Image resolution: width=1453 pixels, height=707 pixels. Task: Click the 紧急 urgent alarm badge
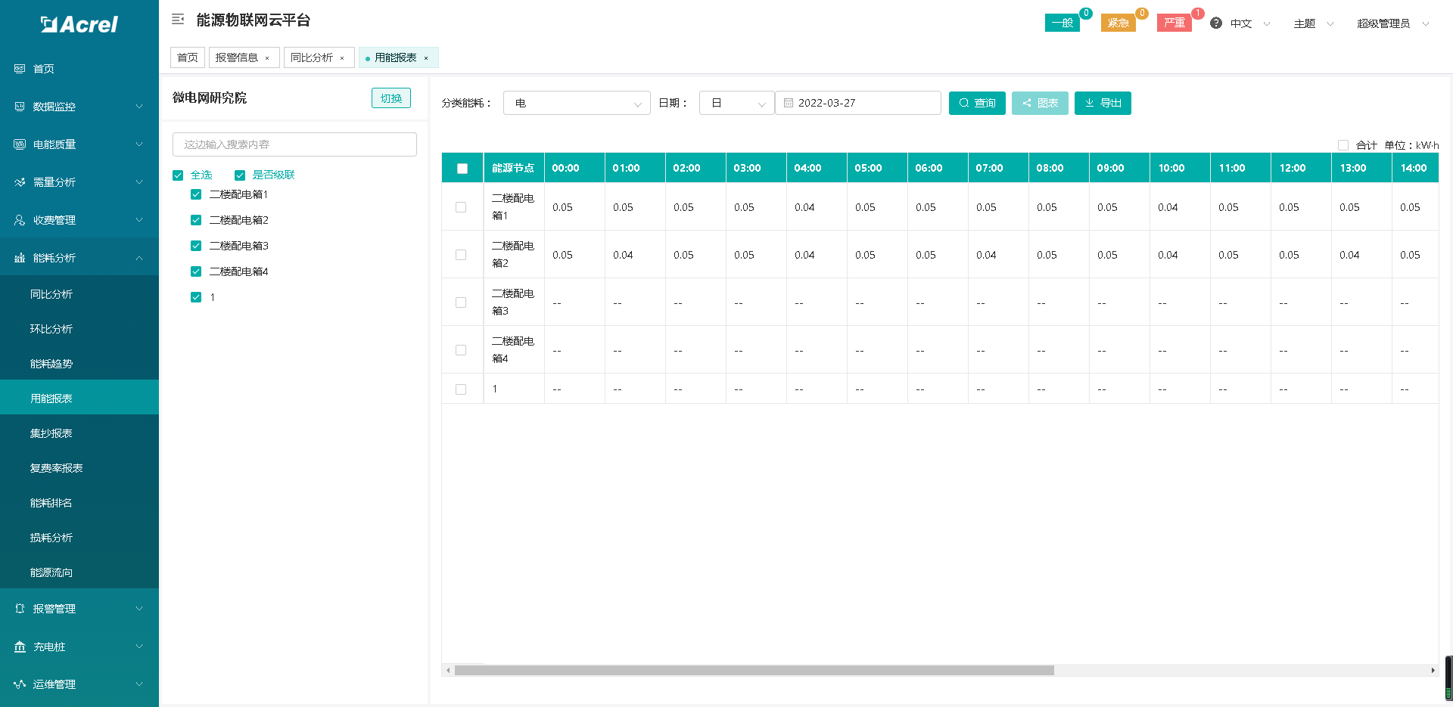(1118, 23)
